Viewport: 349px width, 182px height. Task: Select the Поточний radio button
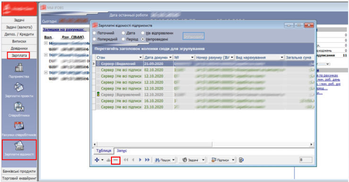point(94,33)
